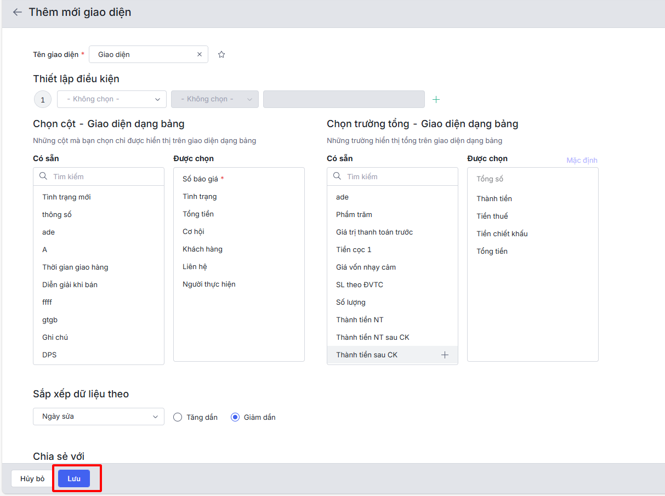Image resolution: width=665 pixels, height=496 pixels.
Task: Open first condition field dropdown
Action: point(112,99)
